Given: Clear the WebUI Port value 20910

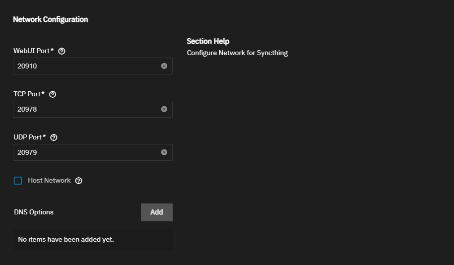Looking at the screenshot, I should 164,66.
